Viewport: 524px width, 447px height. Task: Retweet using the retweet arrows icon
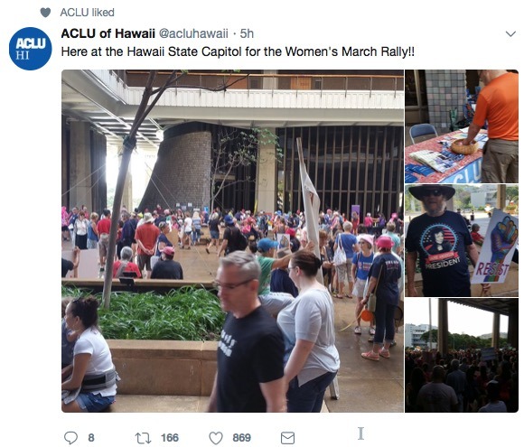tap(143, 438)
